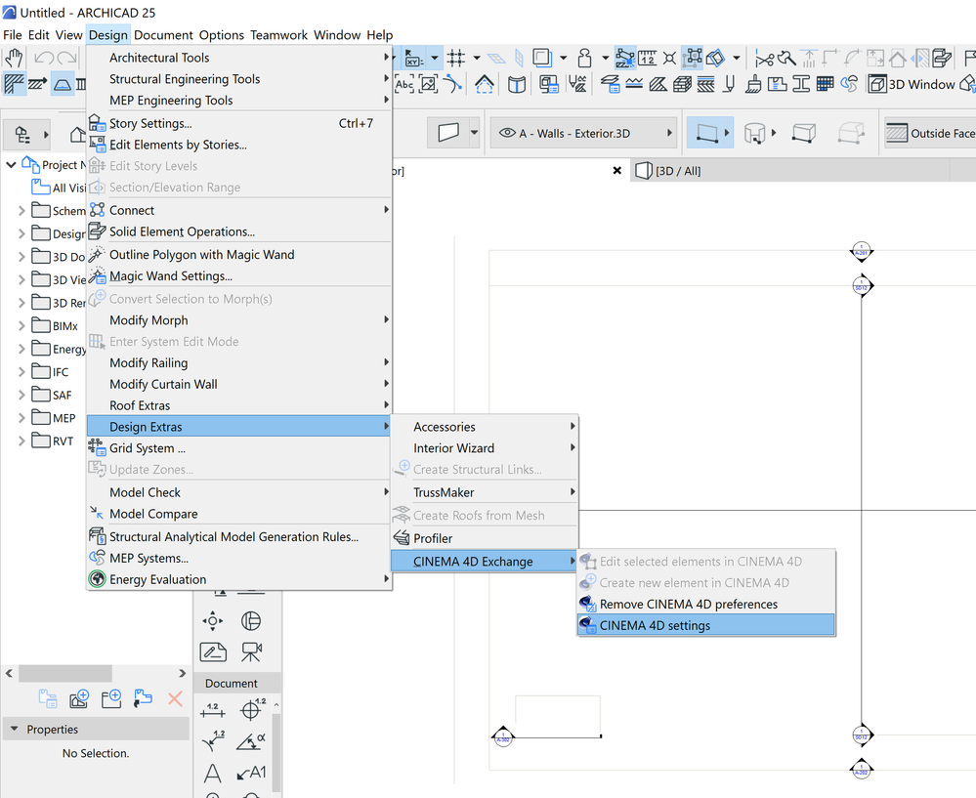
Task: Open the A - Walls - Exterior.3D layer dropdown
Action: tap(583, 133)
